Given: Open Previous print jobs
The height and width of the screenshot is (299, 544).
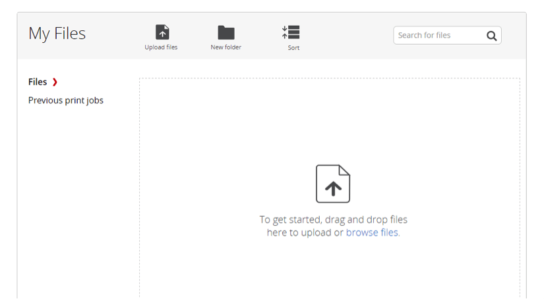Looking at the screenshot, I should click(65, 101).
